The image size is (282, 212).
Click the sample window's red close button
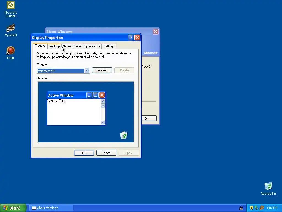click(102, 95)
